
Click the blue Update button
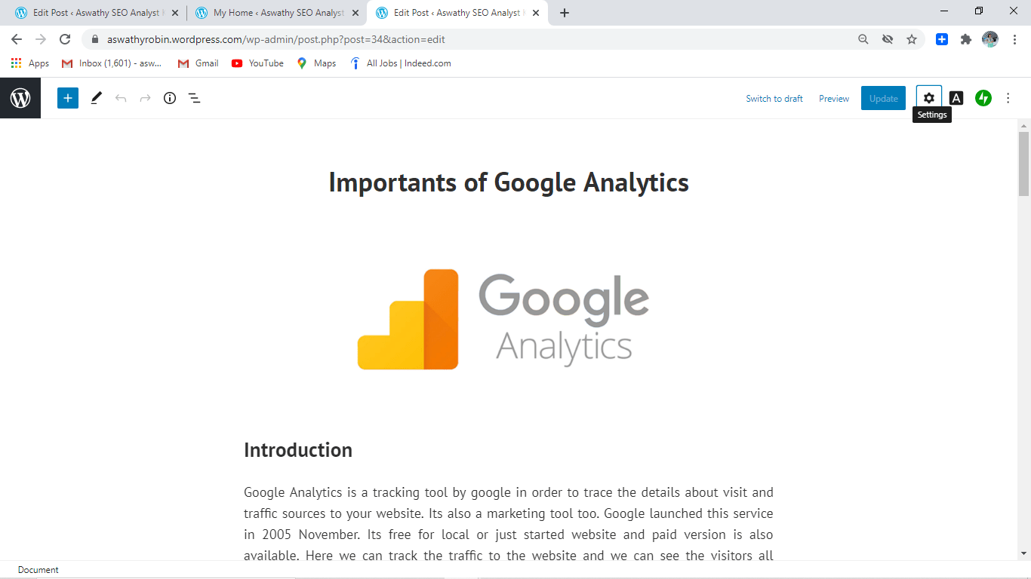pos(883,99)
